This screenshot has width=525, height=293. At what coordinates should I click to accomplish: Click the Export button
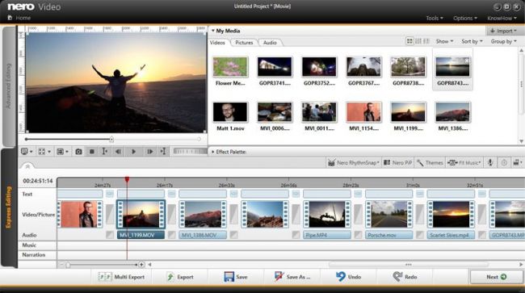pos(180,277)
